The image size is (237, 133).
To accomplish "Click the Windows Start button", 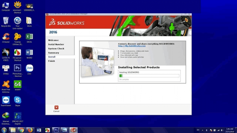I will point(4,130).
